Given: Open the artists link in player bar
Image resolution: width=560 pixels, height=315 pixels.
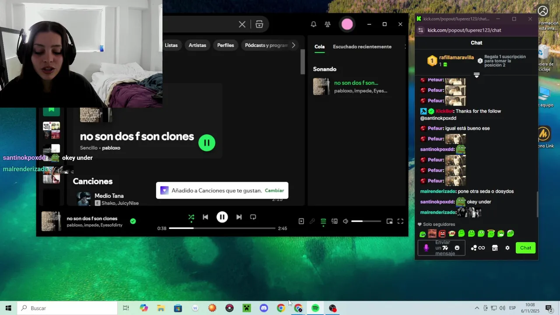Looking at the screenshot, I should [94, 225].
